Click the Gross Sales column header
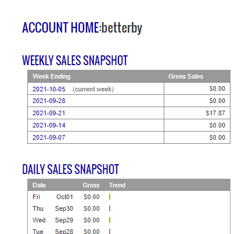The height and width of the screenshot is (234, 245). pos(186,76)
